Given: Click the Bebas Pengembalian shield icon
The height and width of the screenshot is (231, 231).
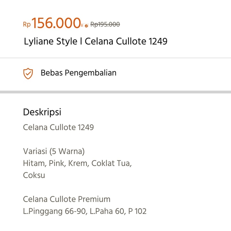Looking at the screenshot, I should coord(28,73).
